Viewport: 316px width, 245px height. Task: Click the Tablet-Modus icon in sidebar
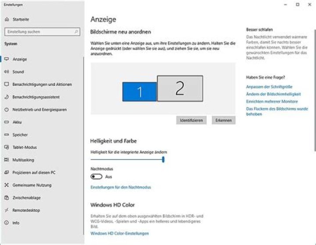(7, 147)
